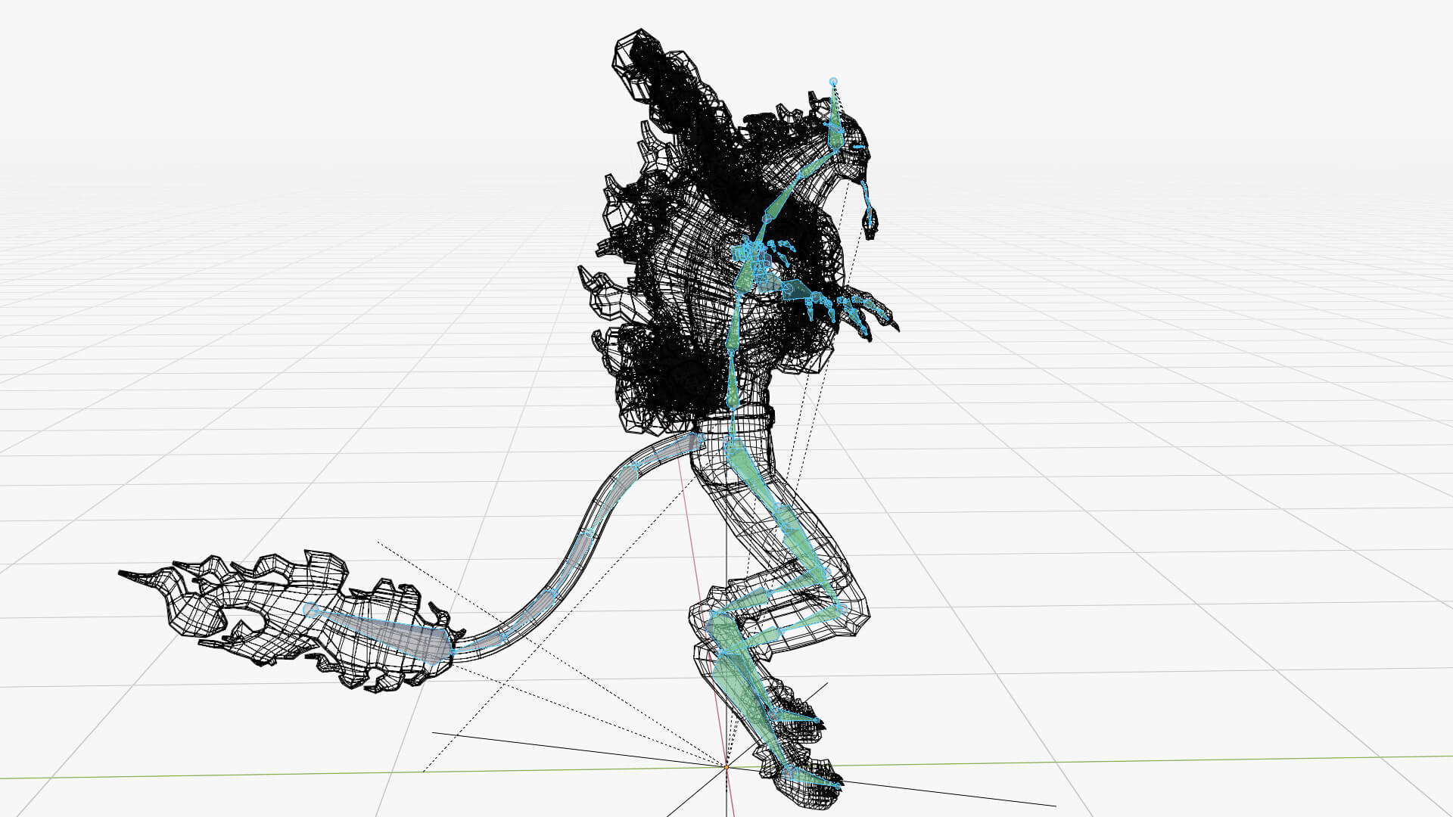Click the tall dorsal fin wireframe top

(638, 45)
